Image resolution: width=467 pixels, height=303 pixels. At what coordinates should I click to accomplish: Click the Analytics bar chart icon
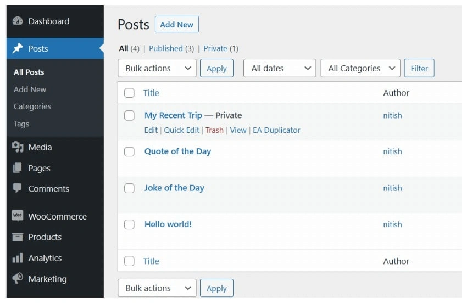click(x=18, y=258)
